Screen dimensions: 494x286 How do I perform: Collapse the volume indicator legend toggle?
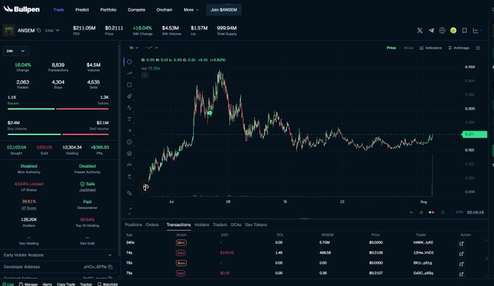(x=145, y=75)
